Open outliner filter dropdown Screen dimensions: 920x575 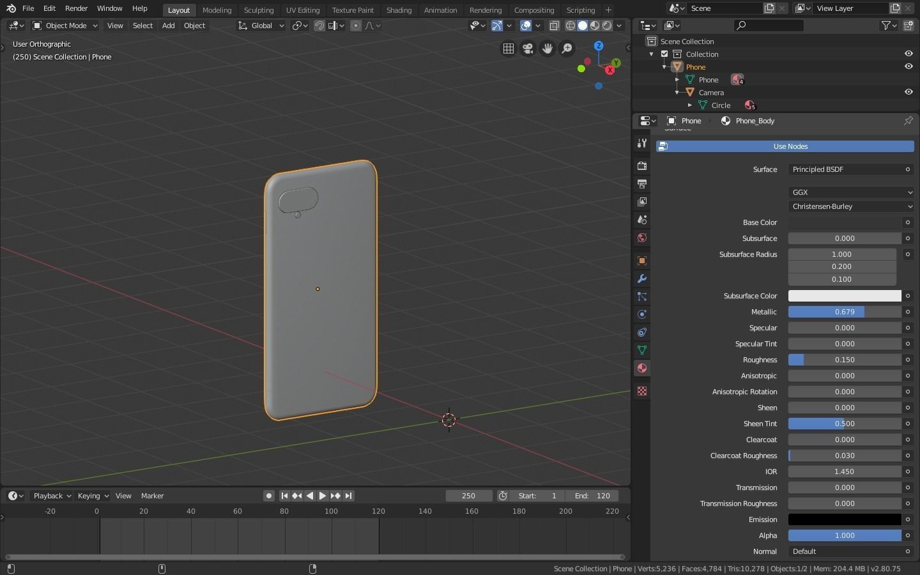tap(889, 26)
